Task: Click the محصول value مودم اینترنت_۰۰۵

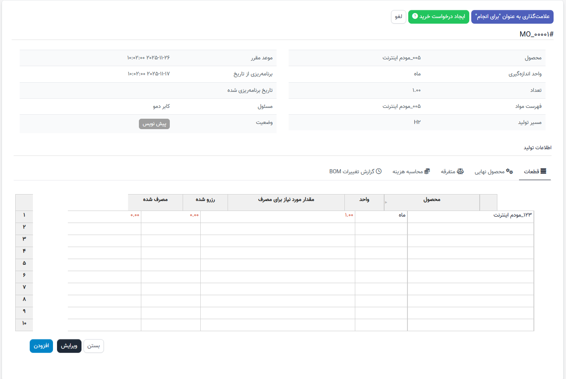Action: coord(401,58)
